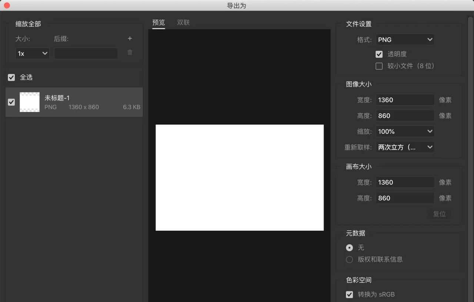
Task: Open the 重新取样 method dropdown
Action: pos(405,147)
